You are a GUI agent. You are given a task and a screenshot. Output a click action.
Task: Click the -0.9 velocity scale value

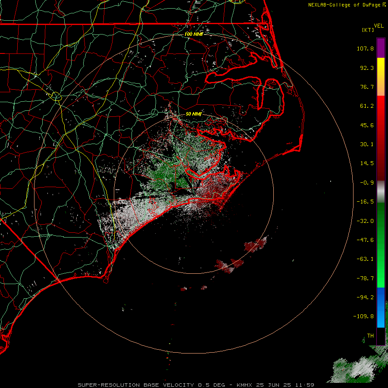(367, 183)
